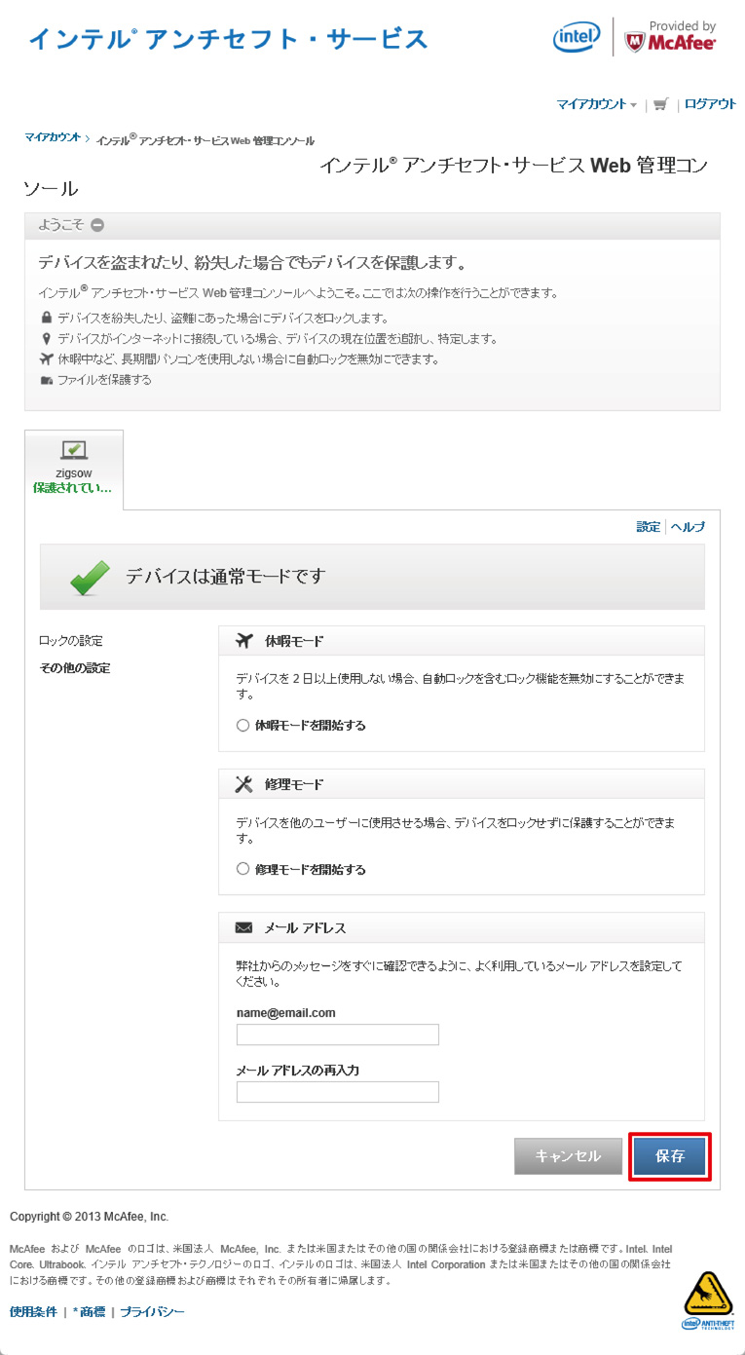Open the ヘルプ link
Viewport: 745px width, 1355px height.
pyautogui.click(x=688, y=526)
